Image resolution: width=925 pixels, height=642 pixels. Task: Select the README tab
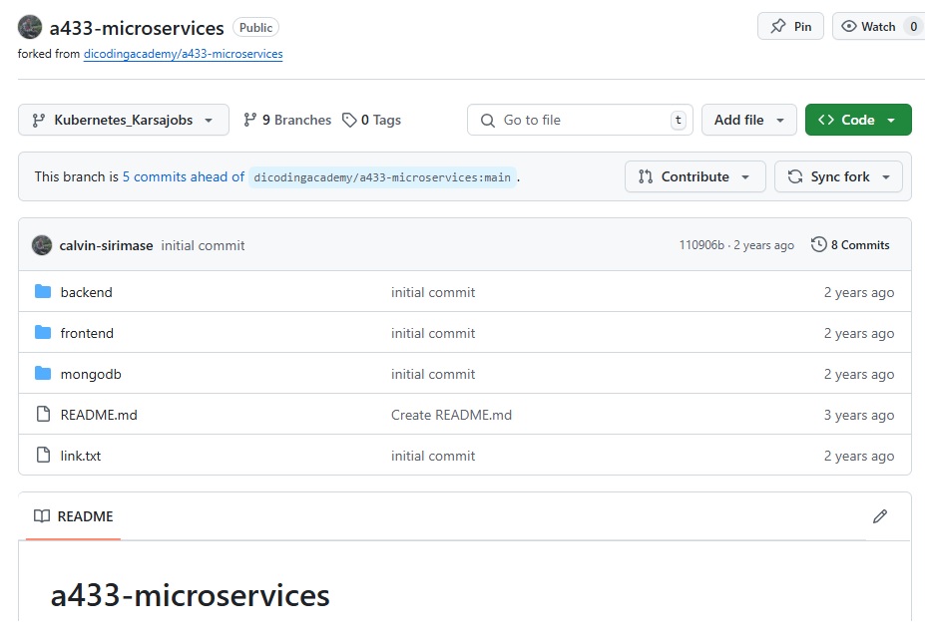pyautogui.click(x=73, y=516)
